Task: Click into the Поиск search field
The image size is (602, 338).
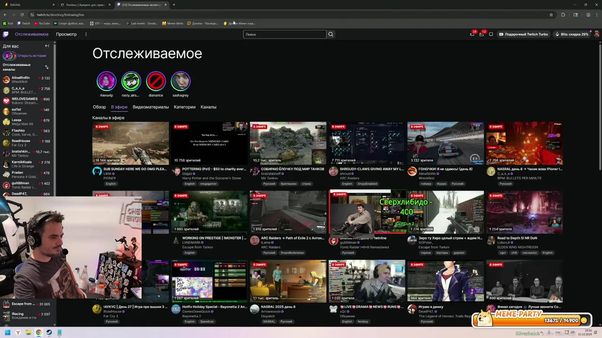Action: [x=284, y=34]
